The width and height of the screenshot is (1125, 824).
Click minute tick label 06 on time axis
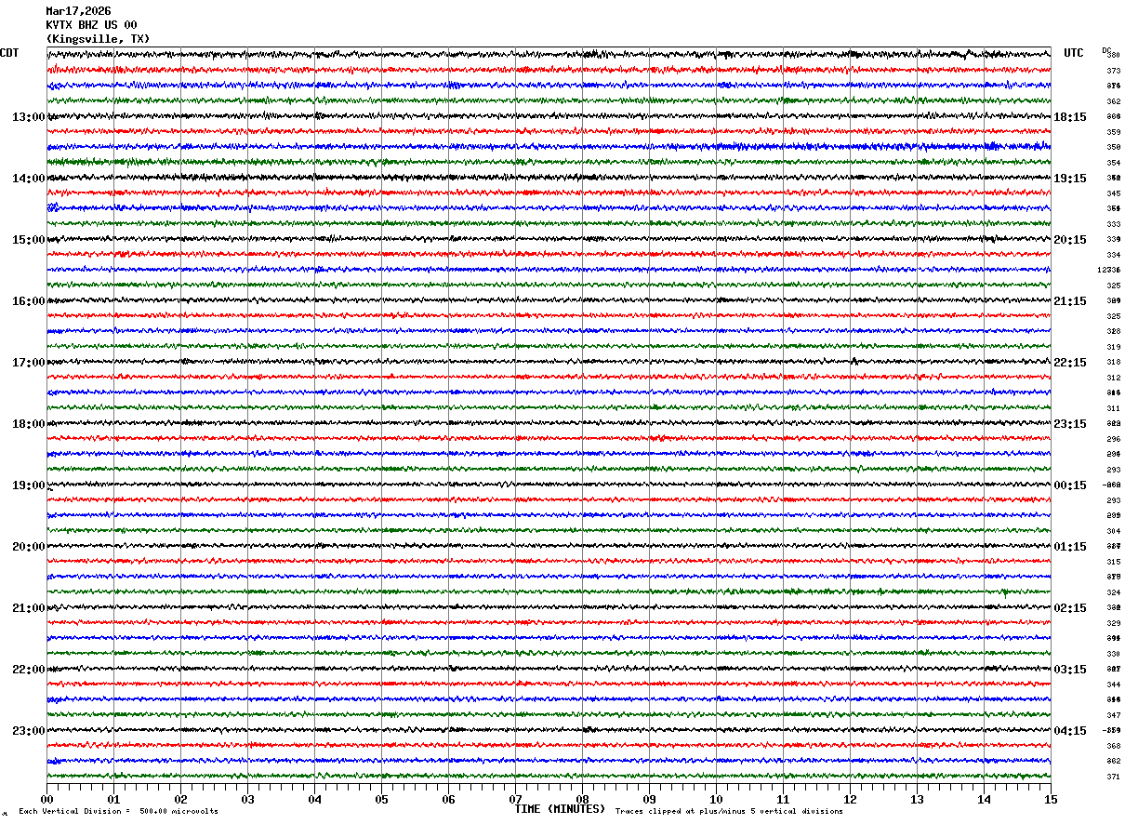[448, 799]
